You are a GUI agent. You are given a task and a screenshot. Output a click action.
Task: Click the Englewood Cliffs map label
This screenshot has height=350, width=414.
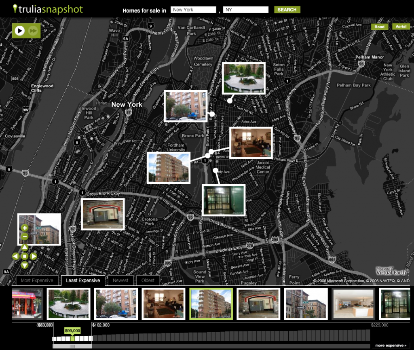(x=42, y=88)
